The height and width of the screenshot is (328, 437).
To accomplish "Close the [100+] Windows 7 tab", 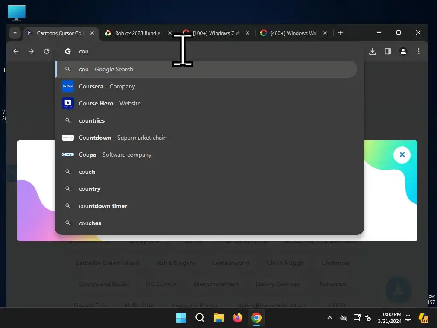I will pyautogui.click(x=248, y=33).
